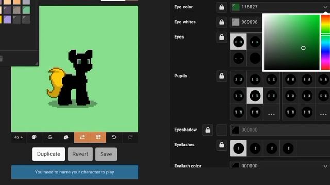Toggle the lock beside Eyeshadow

(208, 130)
